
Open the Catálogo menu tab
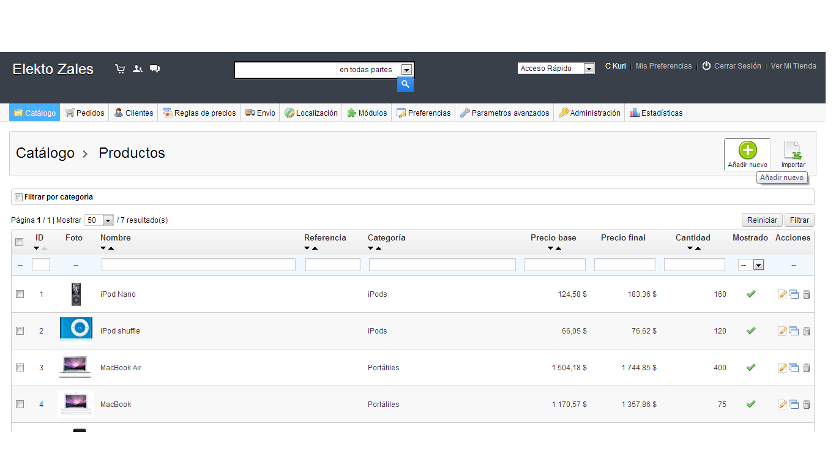tap(35, 113)
